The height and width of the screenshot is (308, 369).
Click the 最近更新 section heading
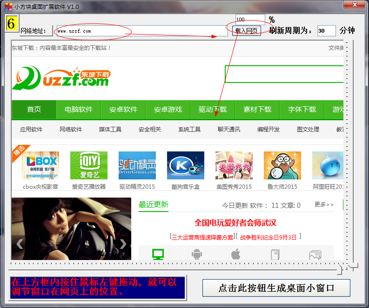click(154, 205)
